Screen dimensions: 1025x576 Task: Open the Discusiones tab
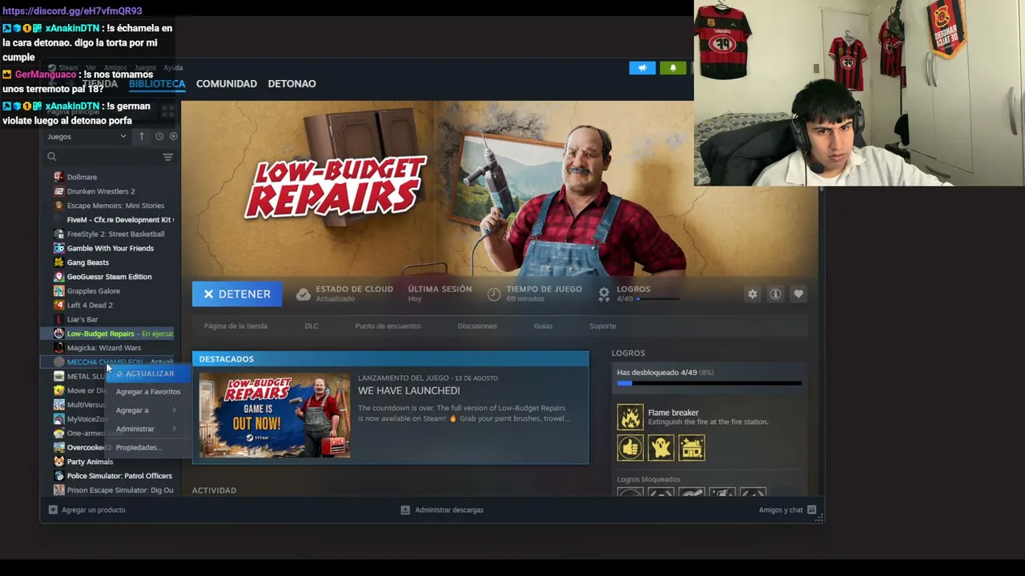click(477, 326)
